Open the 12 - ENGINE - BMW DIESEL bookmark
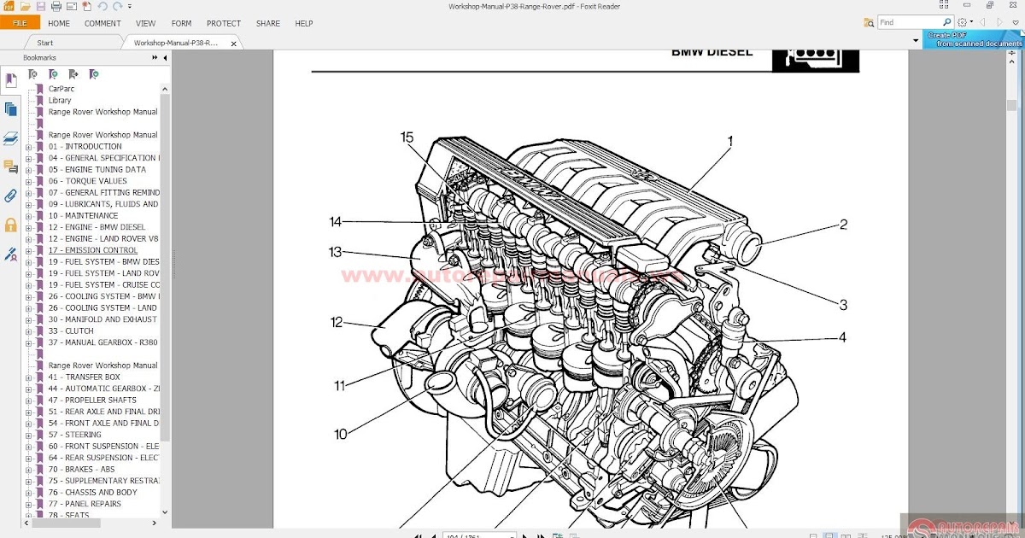 coord(97,227)
